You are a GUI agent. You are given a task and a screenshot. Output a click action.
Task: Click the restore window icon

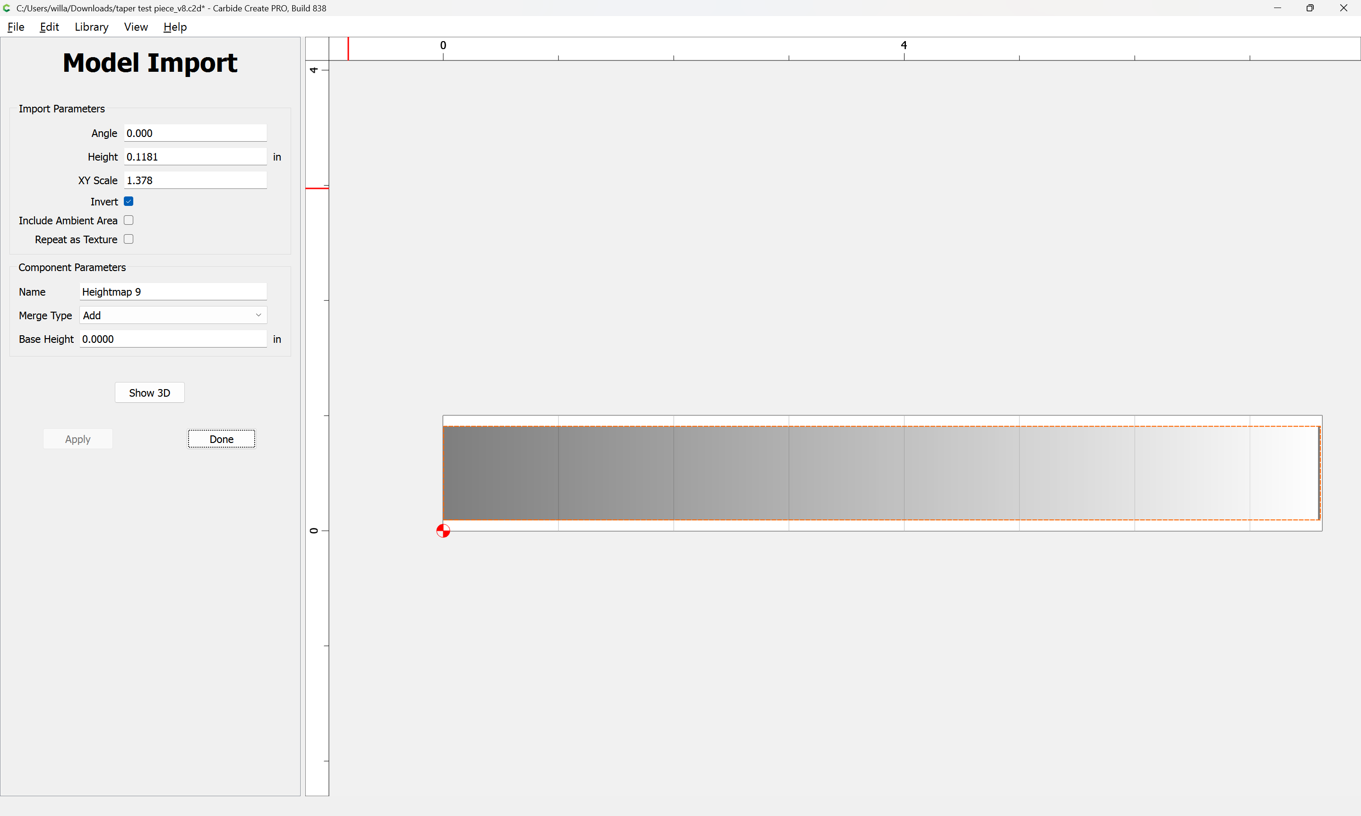[x=1310, y=8]
